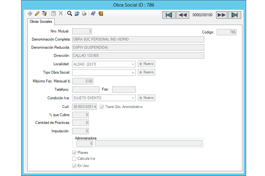Enable the Calcula Iva checkbox

click(74, 159)
